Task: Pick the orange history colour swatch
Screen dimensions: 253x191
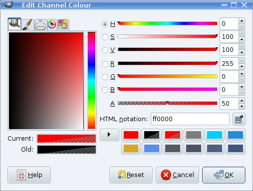Action: point(131,149)
